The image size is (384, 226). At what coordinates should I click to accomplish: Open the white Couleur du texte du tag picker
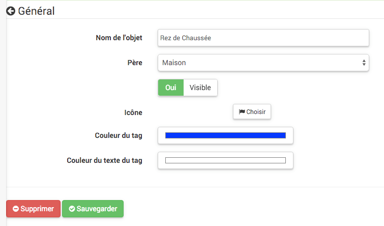click(x=225, y=160)
